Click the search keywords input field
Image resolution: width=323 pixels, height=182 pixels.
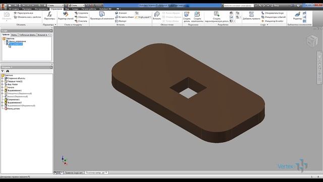click(238, 6)
